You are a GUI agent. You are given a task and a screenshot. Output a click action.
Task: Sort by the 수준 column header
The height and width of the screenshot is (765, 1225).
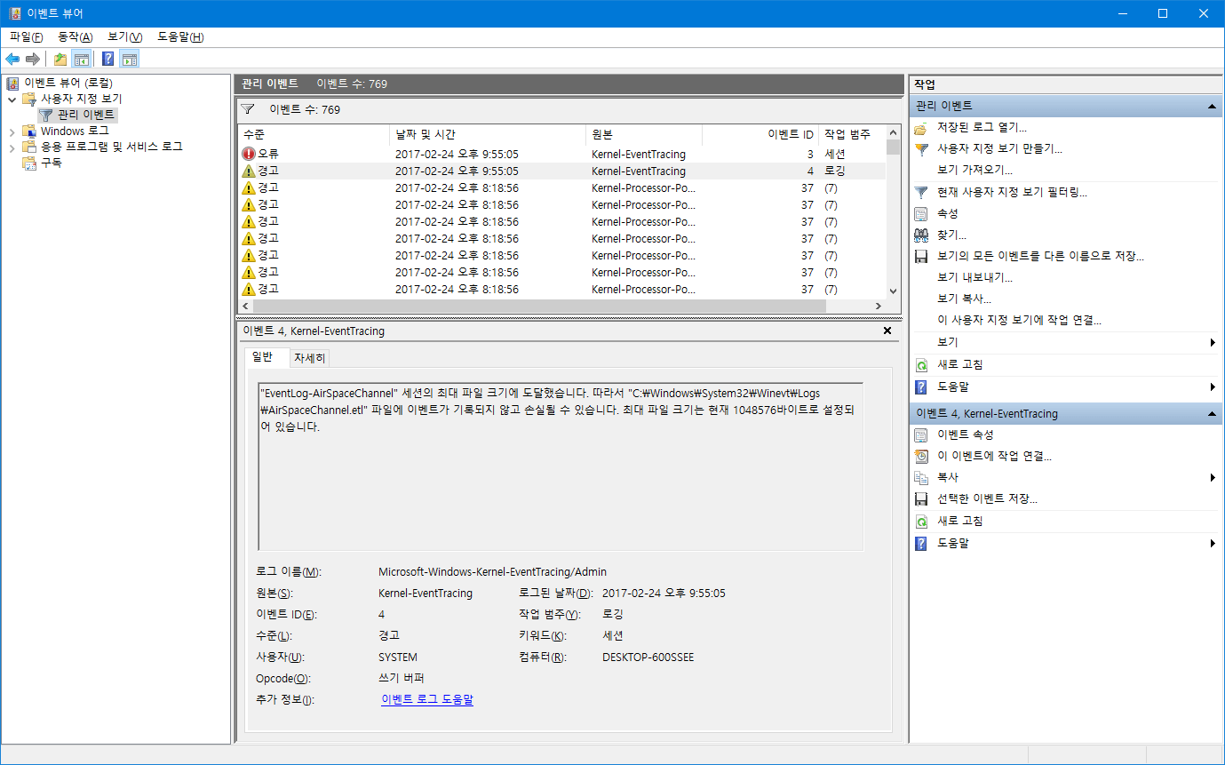click(x=314, y=135)
